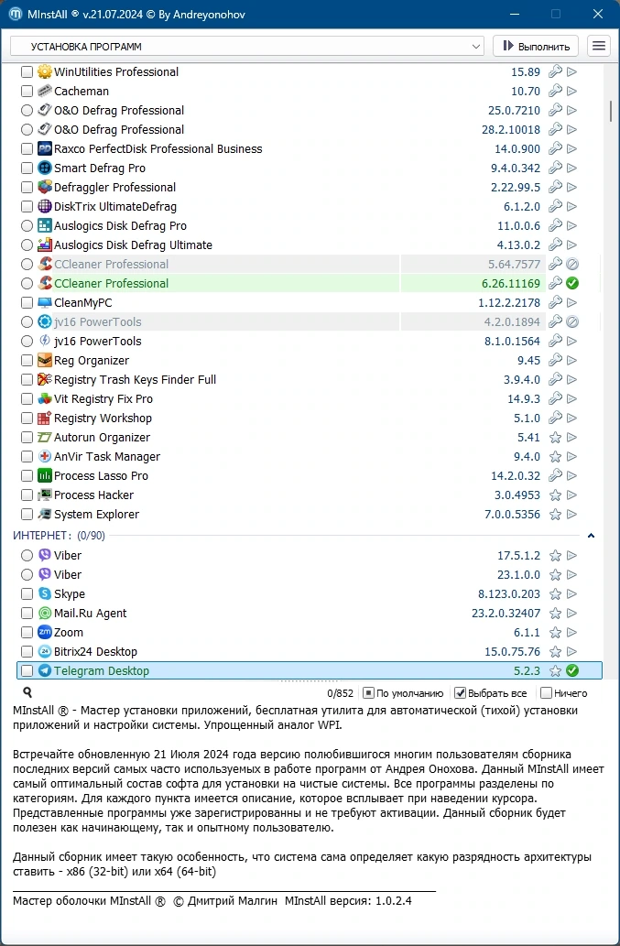Click the star icon for Autorun Organizer
This screenshot has height=946, width=620.
click(556, 438)
